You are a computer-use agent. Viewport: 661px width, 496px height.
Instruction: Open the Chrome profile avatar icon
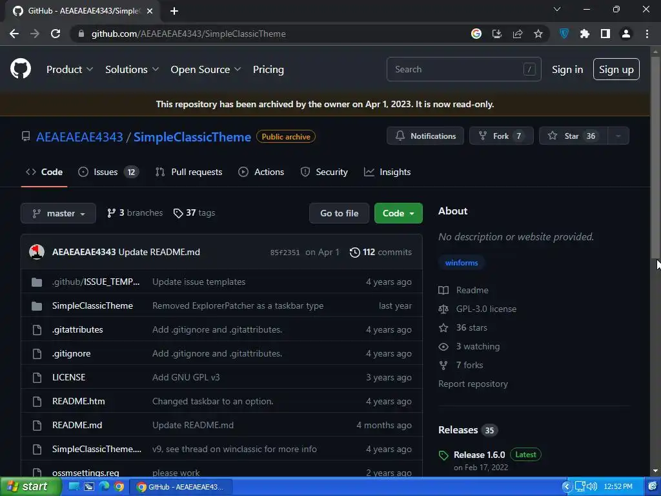626,34
